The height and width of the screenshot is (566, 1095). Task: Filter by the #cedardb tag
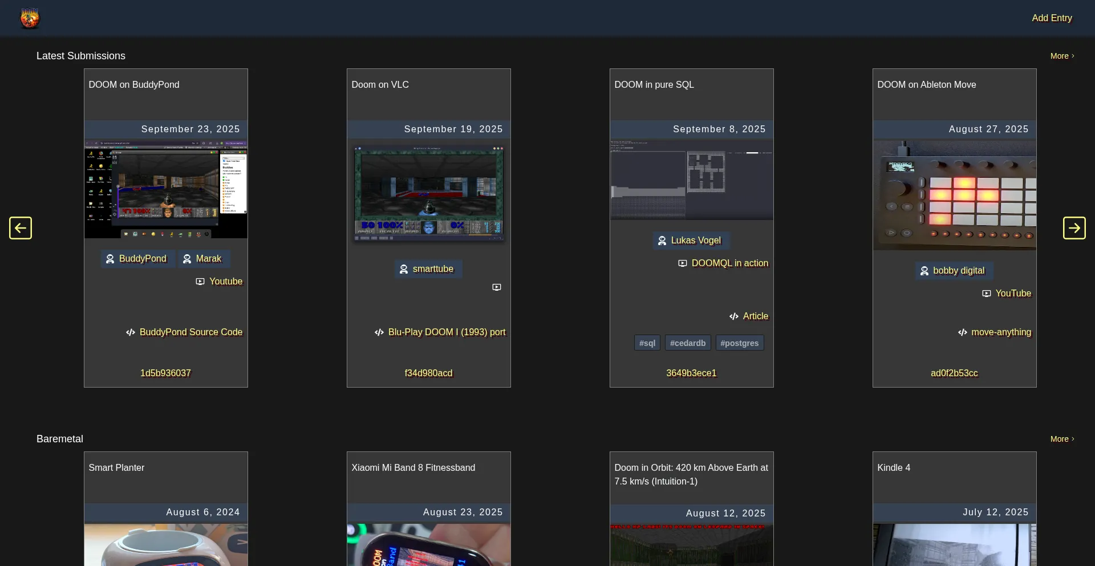(x=688, y=343)
